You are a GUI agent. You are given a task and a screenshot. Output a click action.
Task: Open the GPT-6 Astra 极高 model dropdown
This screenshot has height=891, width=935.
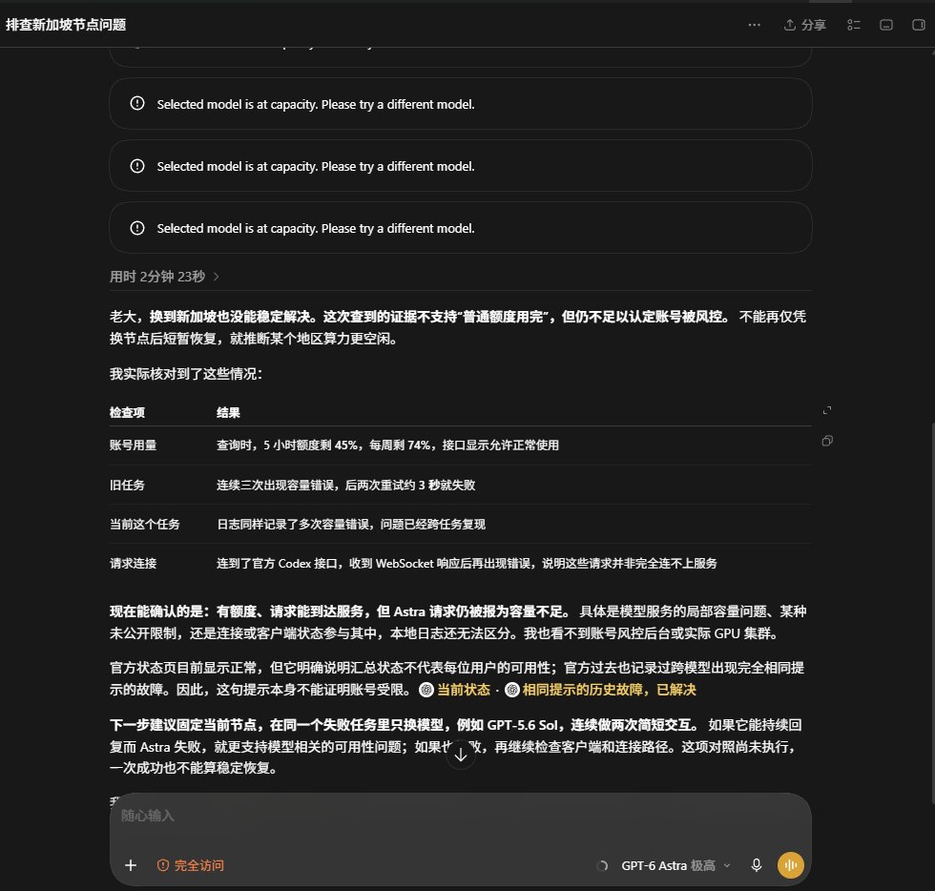tap(675, 865)
